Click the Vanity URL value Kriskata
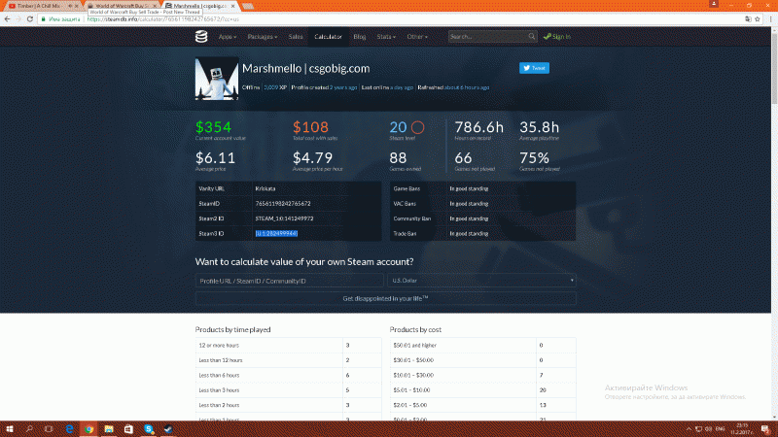The width and height of the screenshot is (778, 437). [265, 188]
